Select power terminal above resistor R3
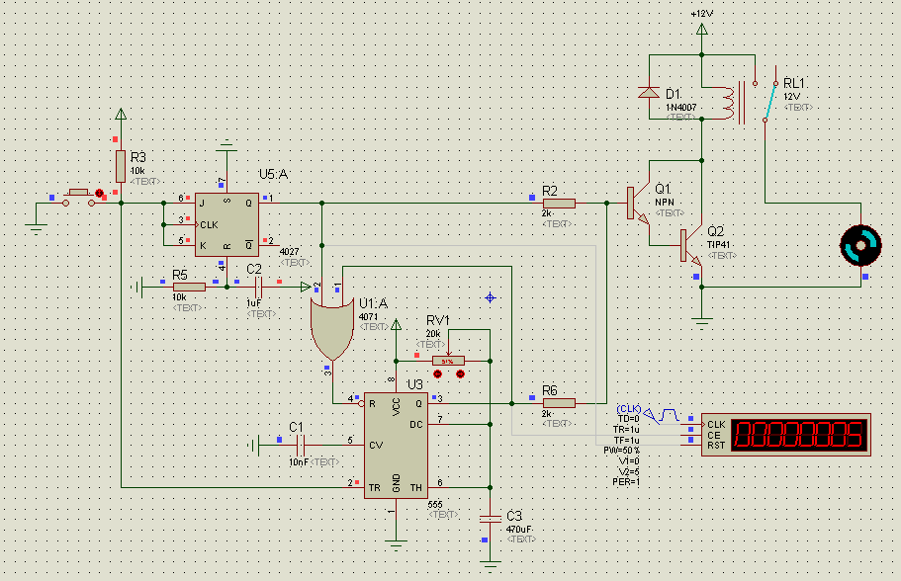Viewport: 901px width, 581px height. pyautogui.click(x=121, y=114)
